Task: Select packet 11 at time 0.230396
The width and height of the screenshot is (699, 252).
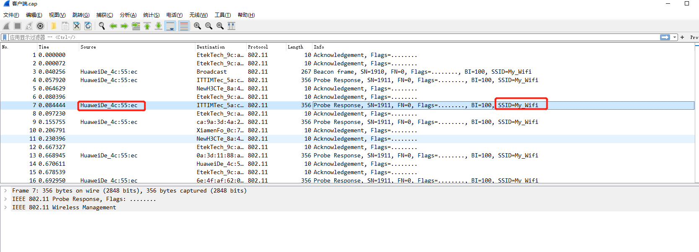Action: tap(347, 139)
